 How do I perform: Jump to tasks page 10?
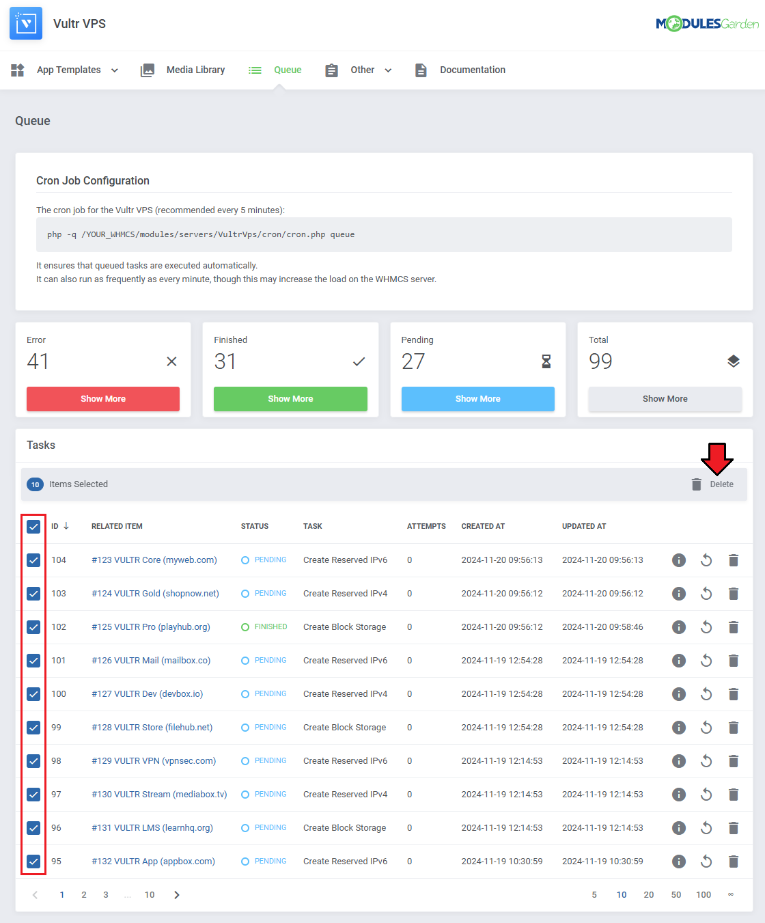(x=150, y=895)
